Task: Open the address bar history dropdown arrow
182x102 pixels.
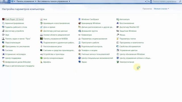Action: [x=146, y=1]
